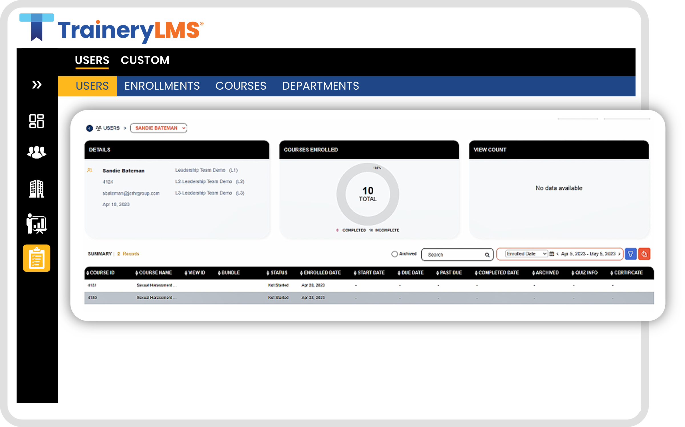Sort by Enrolled Date column header
Screen dimensions: 685x427
click(320, 273)
